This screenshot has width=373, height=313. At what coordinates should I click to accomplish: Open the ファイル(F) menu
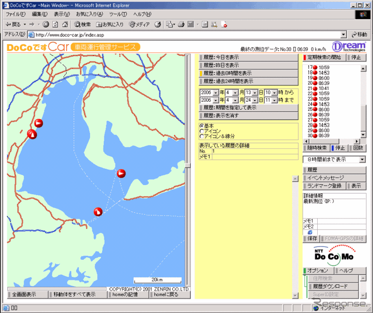(x=16, y=14)
